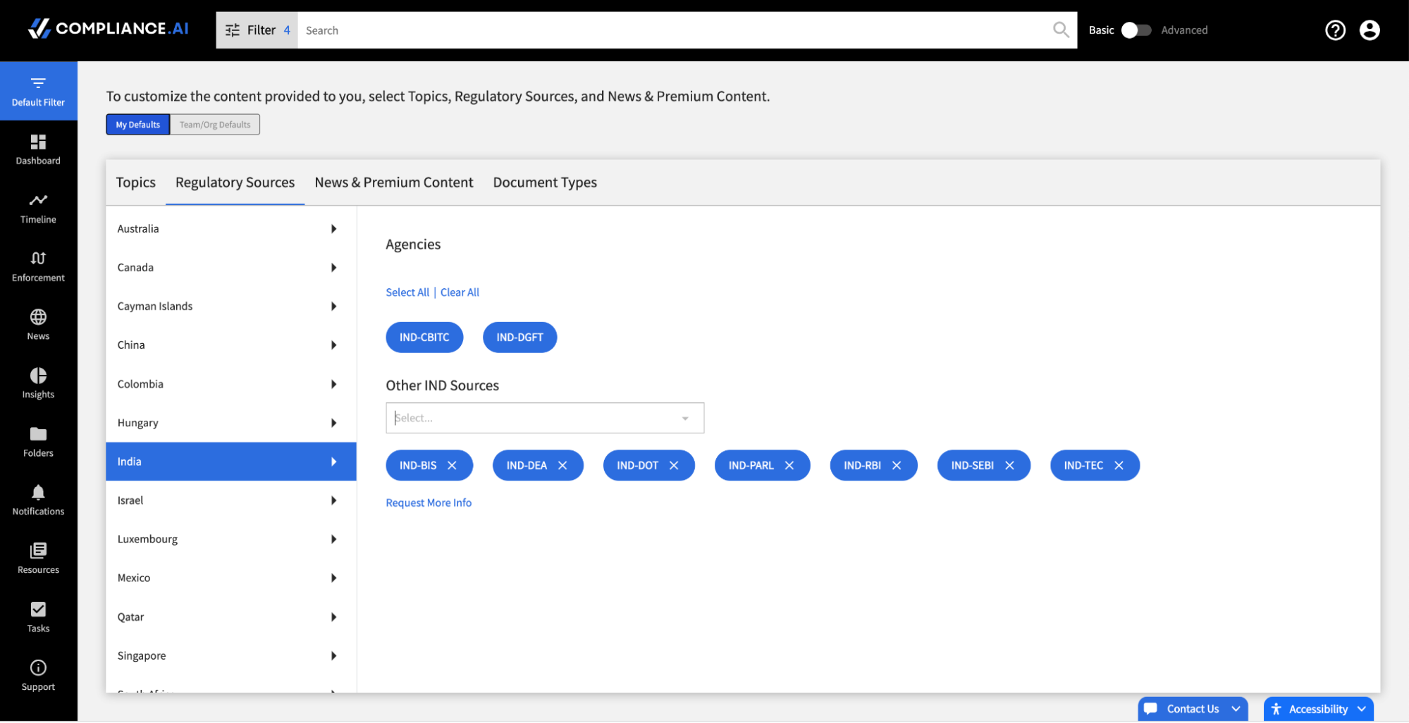Remove the IND-RBI source chip

897,466
